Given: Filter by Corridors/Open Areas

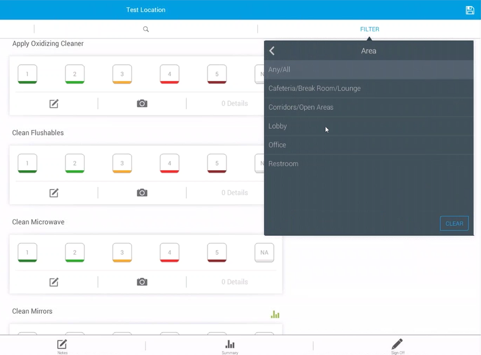Looking at the screenshot, I should click(369, 107).
